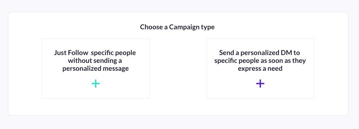Select the plus under 'personalized message'
The height and width of the screenshot is (129, 359).
95,84
